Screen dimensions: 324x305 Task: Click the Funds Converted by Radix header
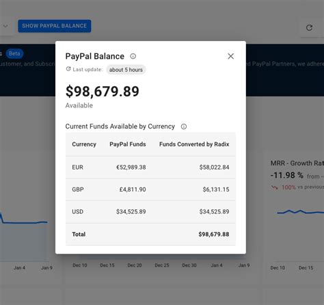pyautogui.click(x=194, y=144)
